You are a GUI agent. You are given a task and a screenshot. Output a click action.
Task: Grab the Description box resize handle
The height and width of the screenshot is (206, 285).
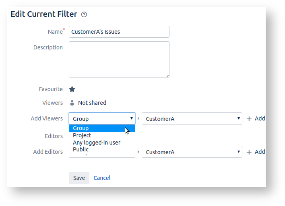pos(167,75)
